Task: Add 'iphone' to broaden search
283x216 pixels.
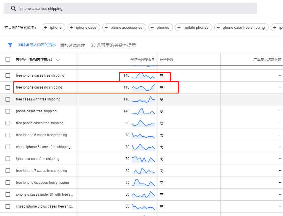Action: (53, 27)
